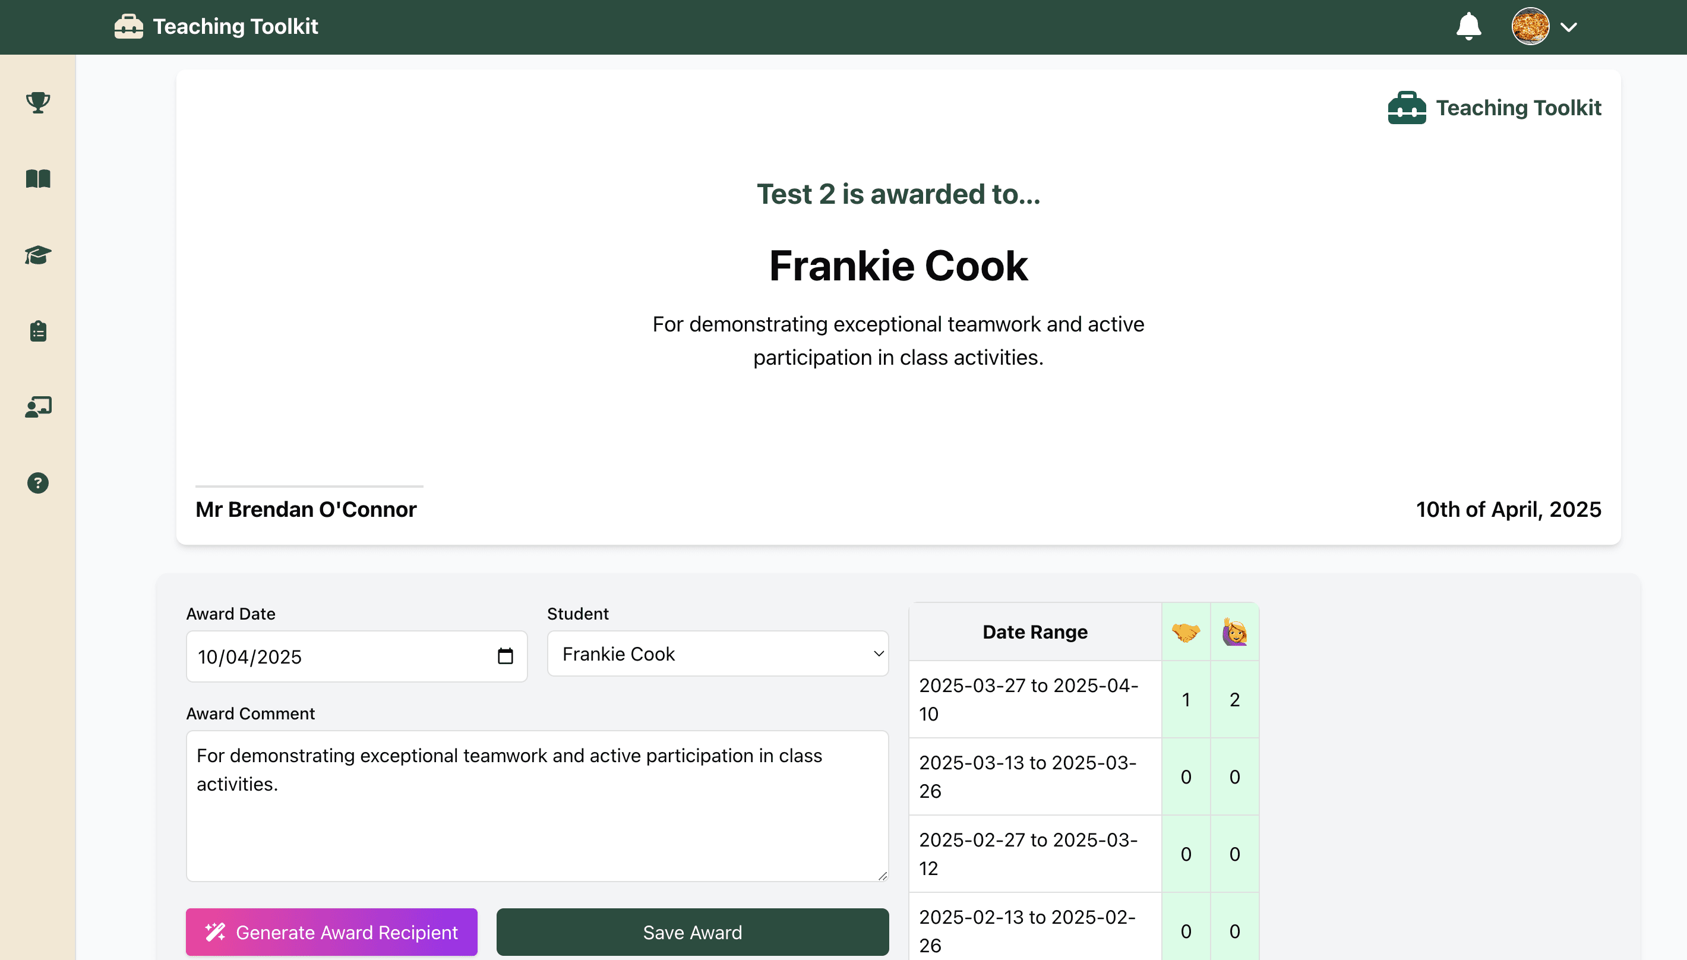The image size is (1687, 960).
Task: Open the open-book icon in sidebar
Action: [37, 179]
